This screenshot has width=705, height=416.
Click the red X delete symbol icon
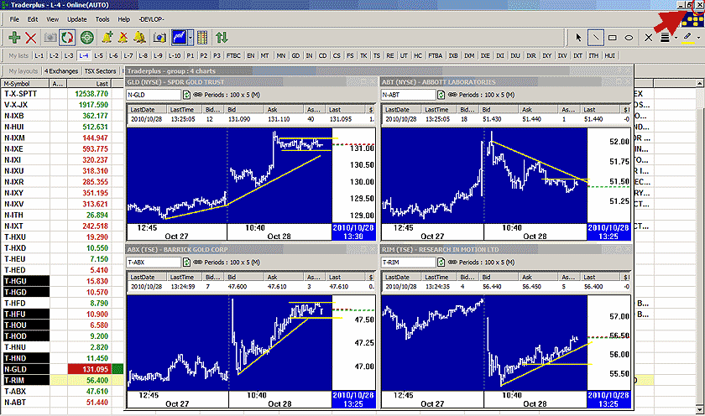coord(30,38)
